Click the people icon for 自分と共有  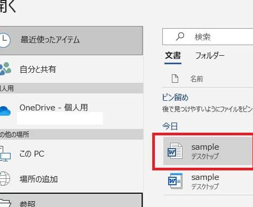click(x=5, y=68)
